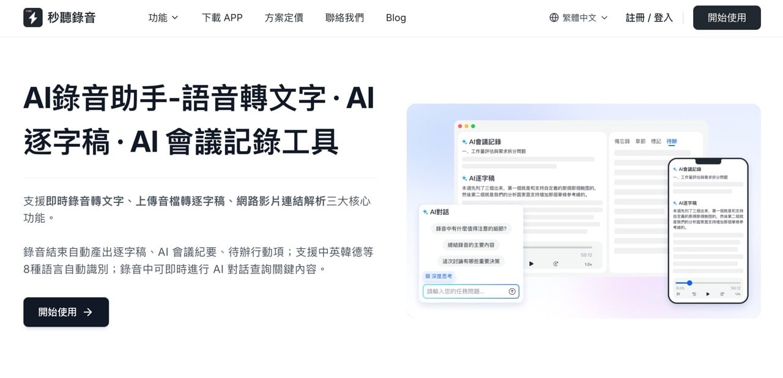Click the replay icon on the phone player
The width and height of the screenshot is (783, 378).
point(694,294)
